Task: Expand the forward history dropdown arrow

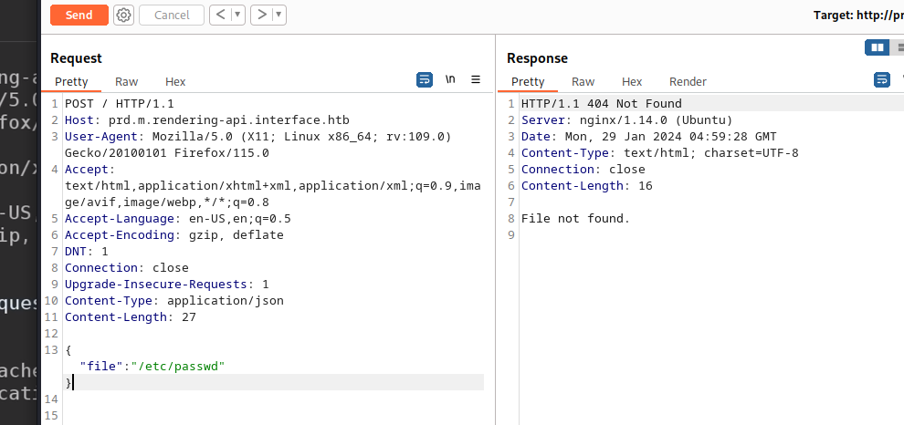Action: click(x=278, y=15)
